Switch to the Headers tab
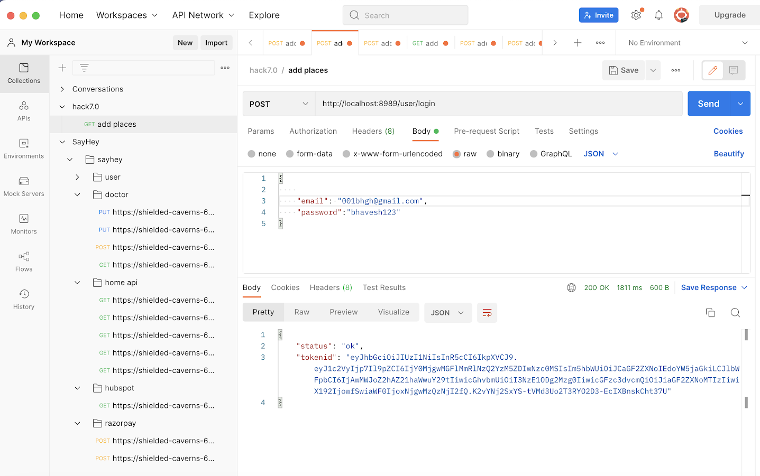 coord(373,131)
